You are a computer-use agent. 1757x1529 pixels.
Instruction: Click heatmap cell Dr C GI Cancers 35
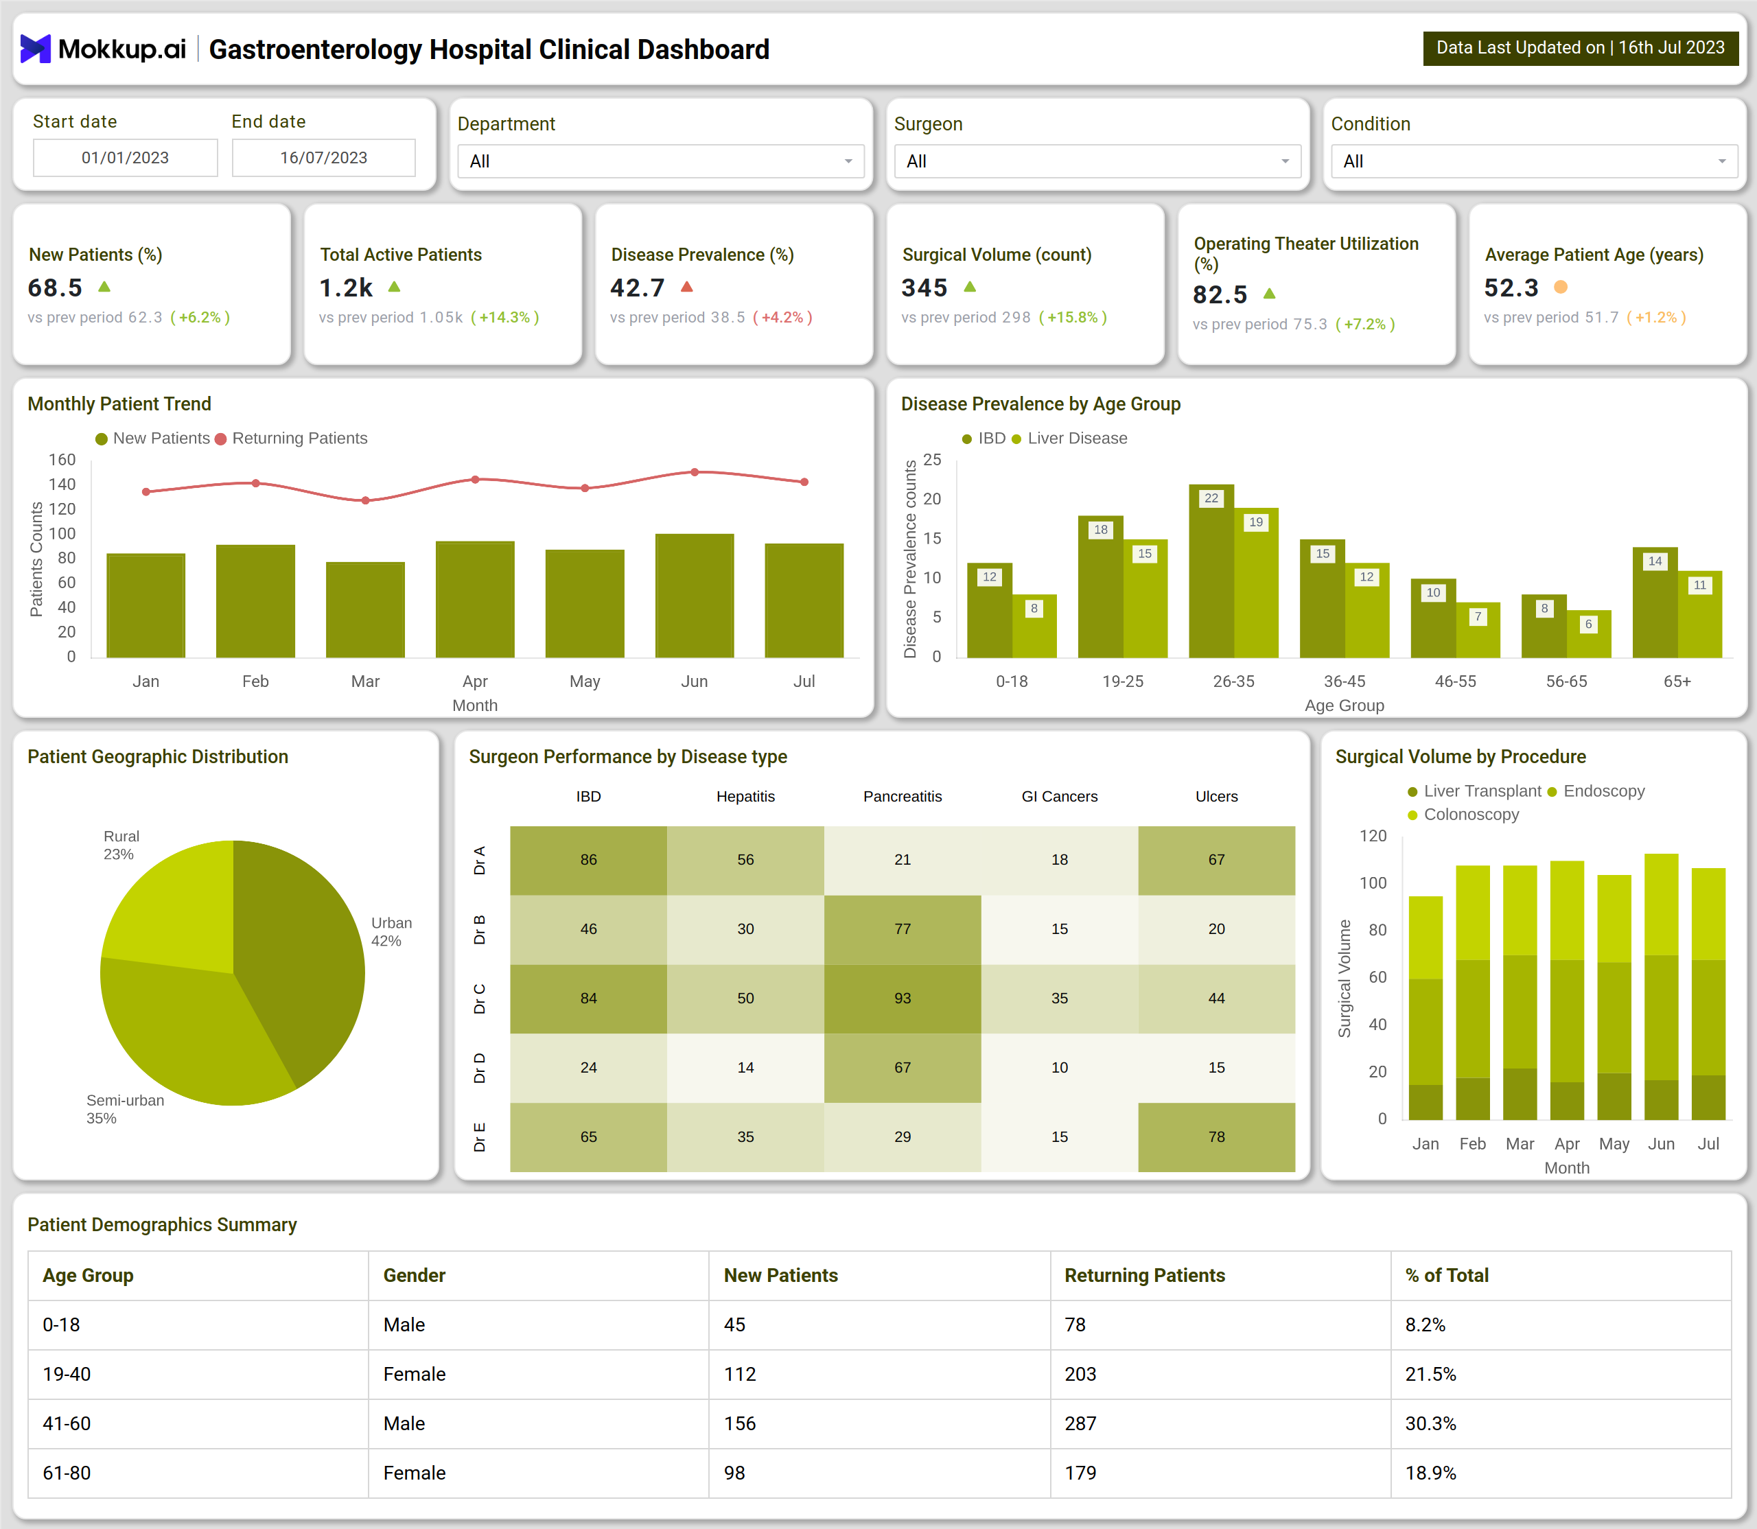(1059, 999)
